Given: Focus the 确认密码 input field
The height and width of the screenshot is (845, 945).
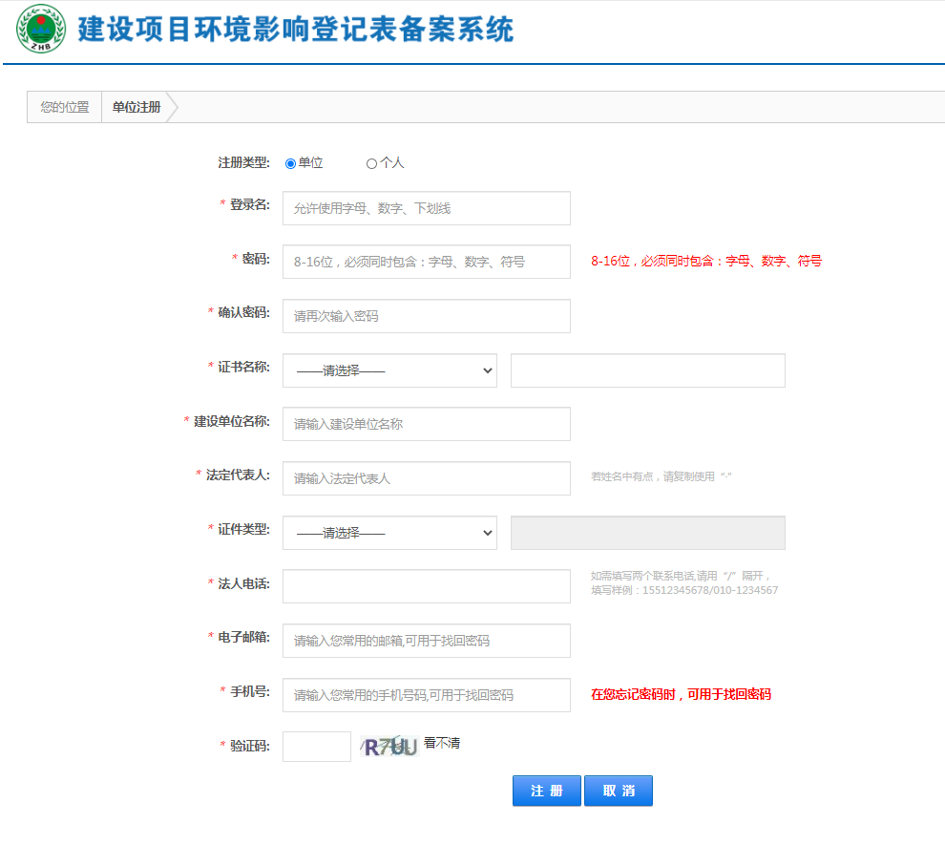Looking at the screenshot, I should pos(426,316).
